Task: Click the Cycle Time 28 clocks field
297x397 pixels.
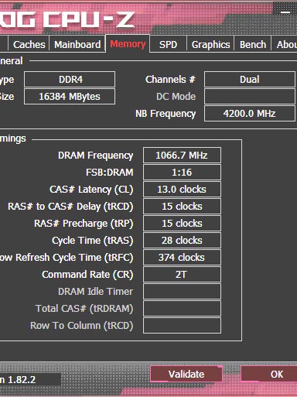Action: (182, 241)
